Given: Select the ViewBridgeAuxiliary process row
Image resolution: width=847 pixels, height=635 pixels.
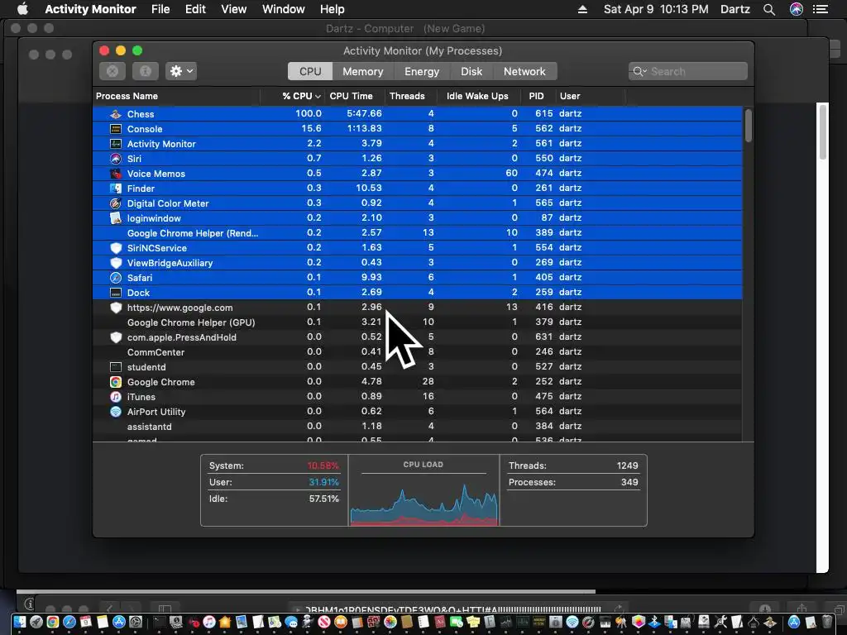Looking at the screenshot, I should (418, 262).
